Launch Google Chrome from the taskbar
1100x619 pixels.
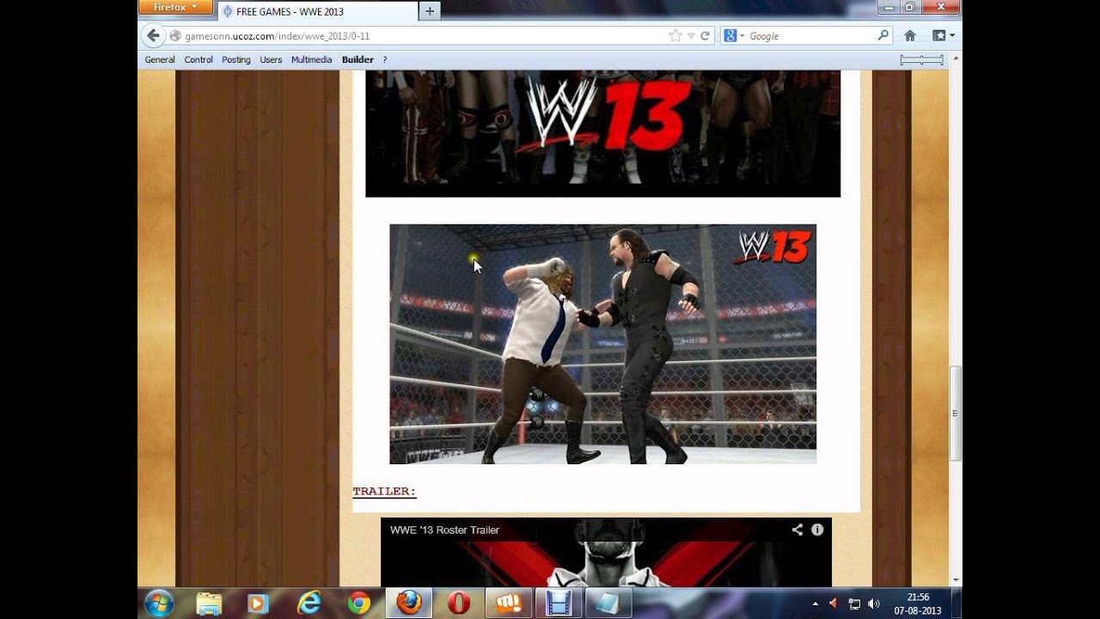[x=358, y=604]
